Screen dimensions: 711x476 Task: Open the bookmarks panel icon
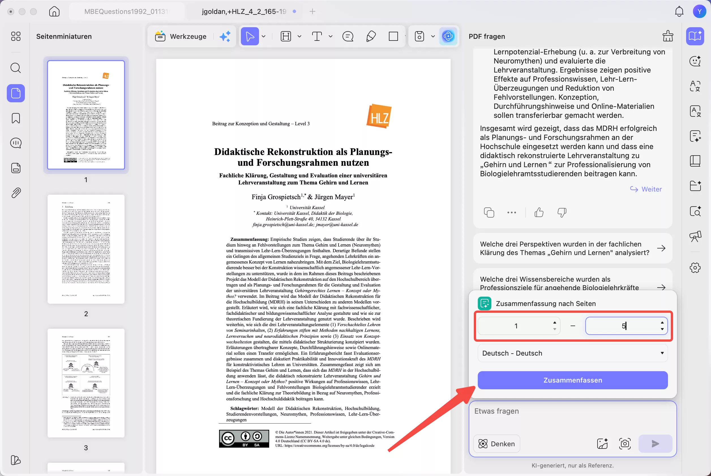[16, 118]
